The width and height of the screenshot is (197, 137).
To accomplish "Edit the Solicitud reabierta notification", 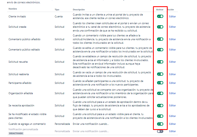I will (x=172, y=74).
